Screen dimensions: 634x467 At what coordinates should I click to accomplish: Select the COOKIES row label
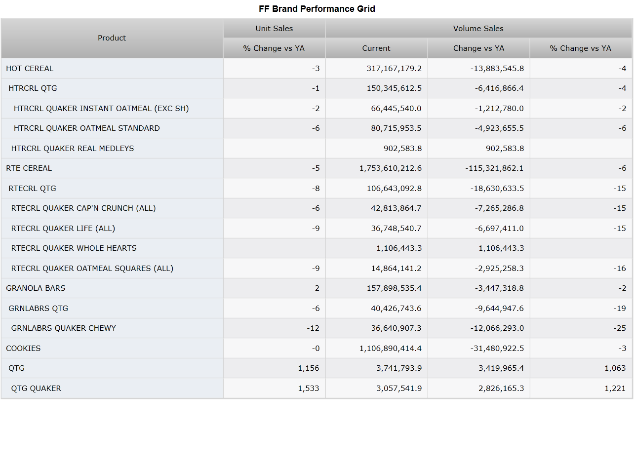click(23, 349)
